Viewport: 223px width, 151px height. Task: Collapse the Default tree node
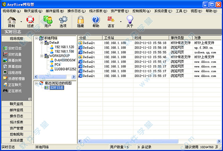[42, 43]
